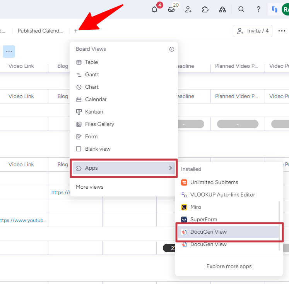
Task: Select the Files Gallery view
Action: (x=123, y=124)
